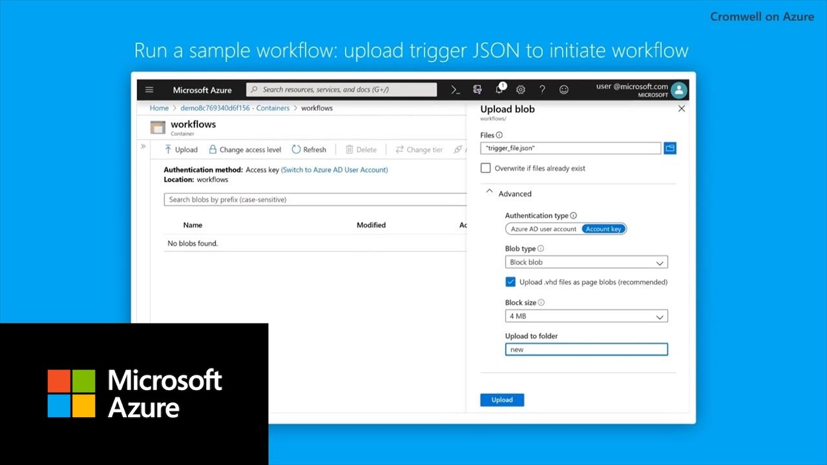
Task: Select Account key authentication
Action: point(603,229)
